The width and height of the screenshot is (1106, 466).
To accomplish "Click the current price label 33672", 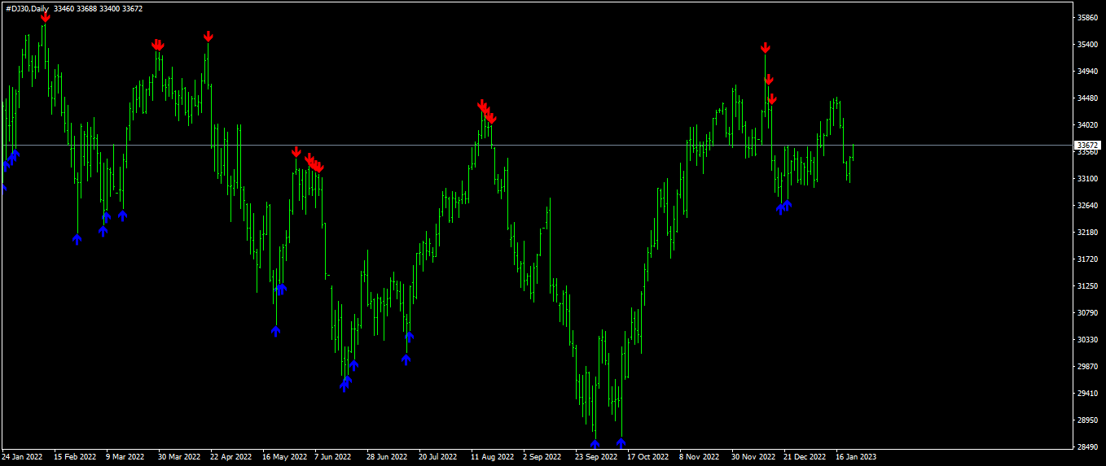I will tap(1088, 145).
